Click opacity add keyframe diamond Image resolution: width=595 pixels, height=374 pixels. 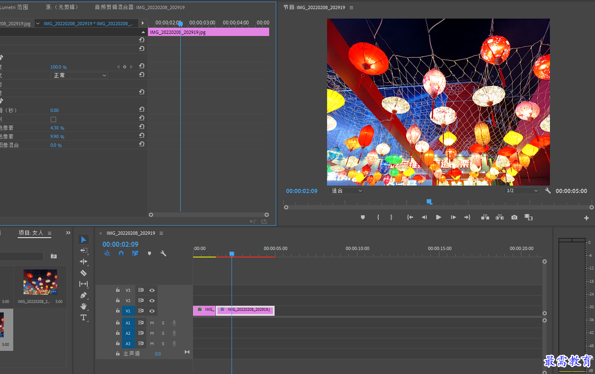pyautogui.click(x=124, y=67)
